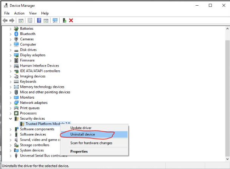Select the Cameras category icon

(16, 39)
